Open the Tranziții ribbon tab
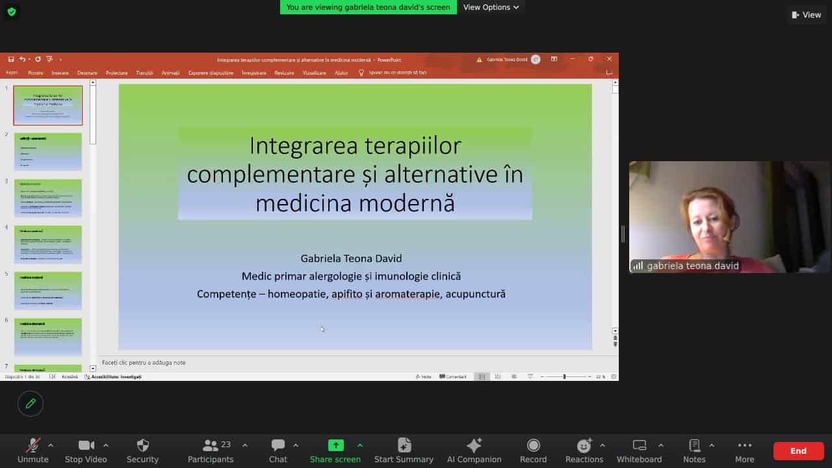The height and width of the screenshot is (468, 832). [x=144, y=73]
